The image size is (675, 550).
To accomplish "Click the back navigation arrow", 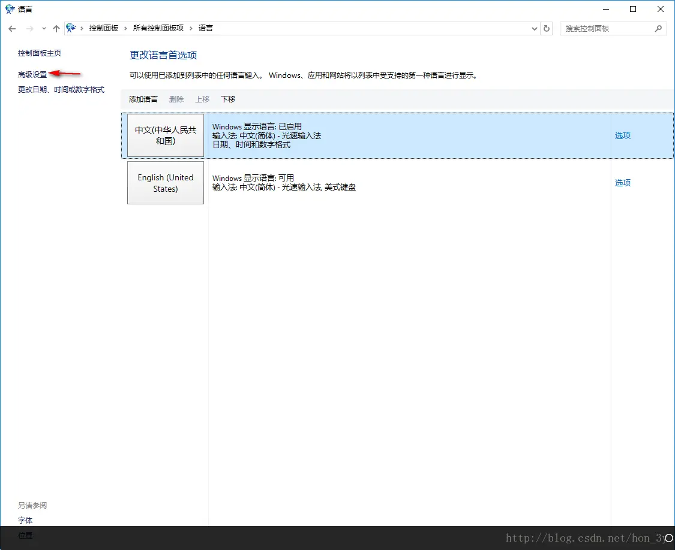I will [x=12, y=28].
